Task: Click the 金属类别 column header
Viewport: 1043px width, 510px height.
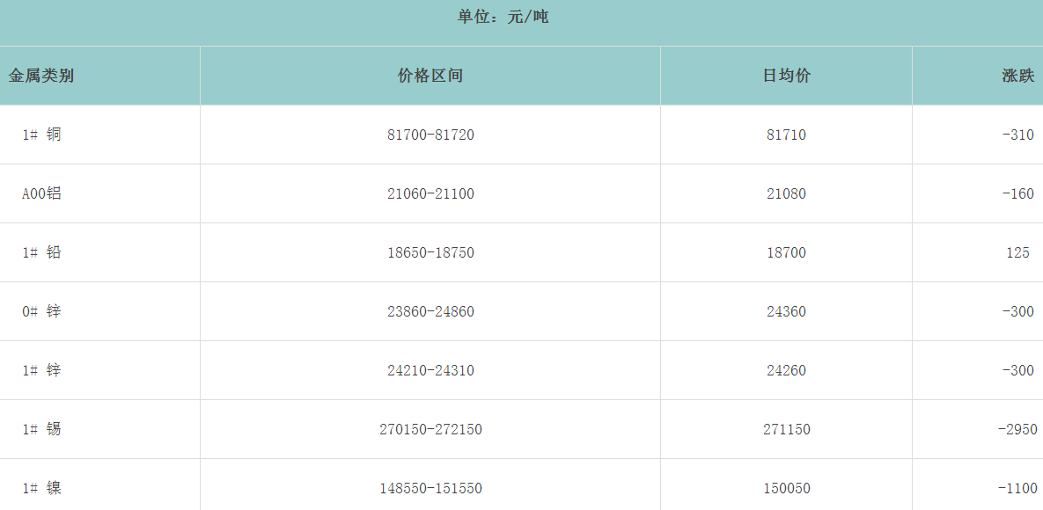Action: click(x=41, y=76)
